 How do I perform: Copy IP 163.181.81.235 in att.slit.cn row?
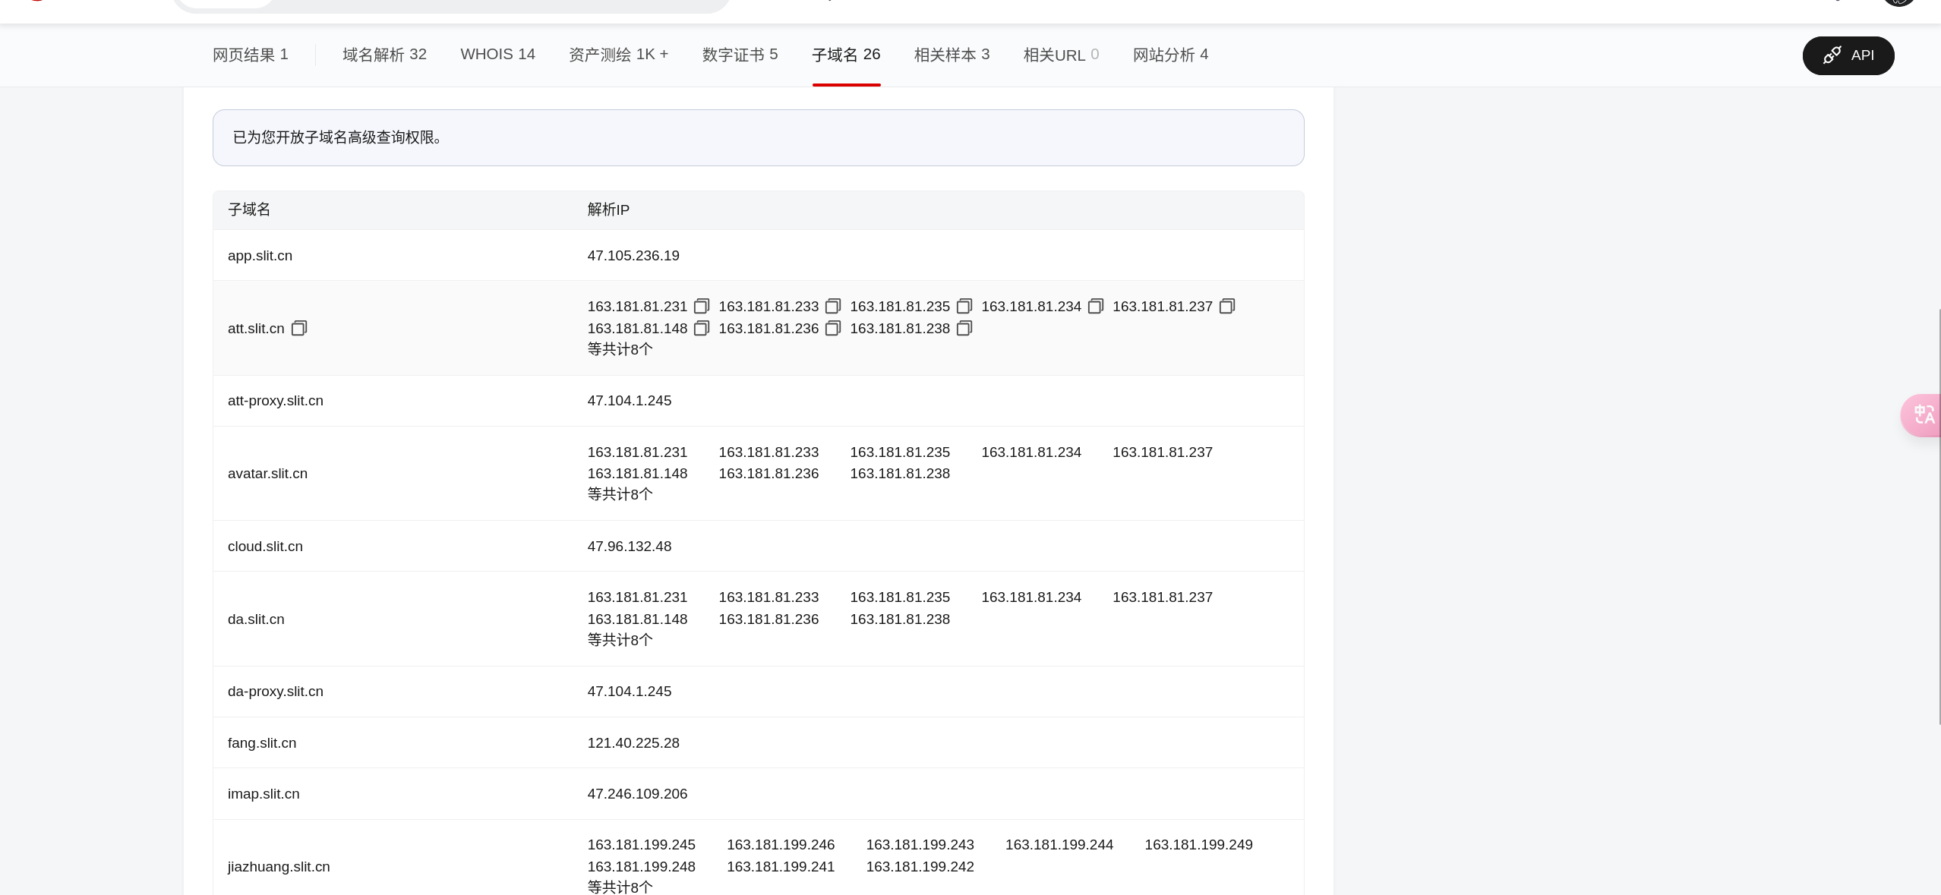964,306
